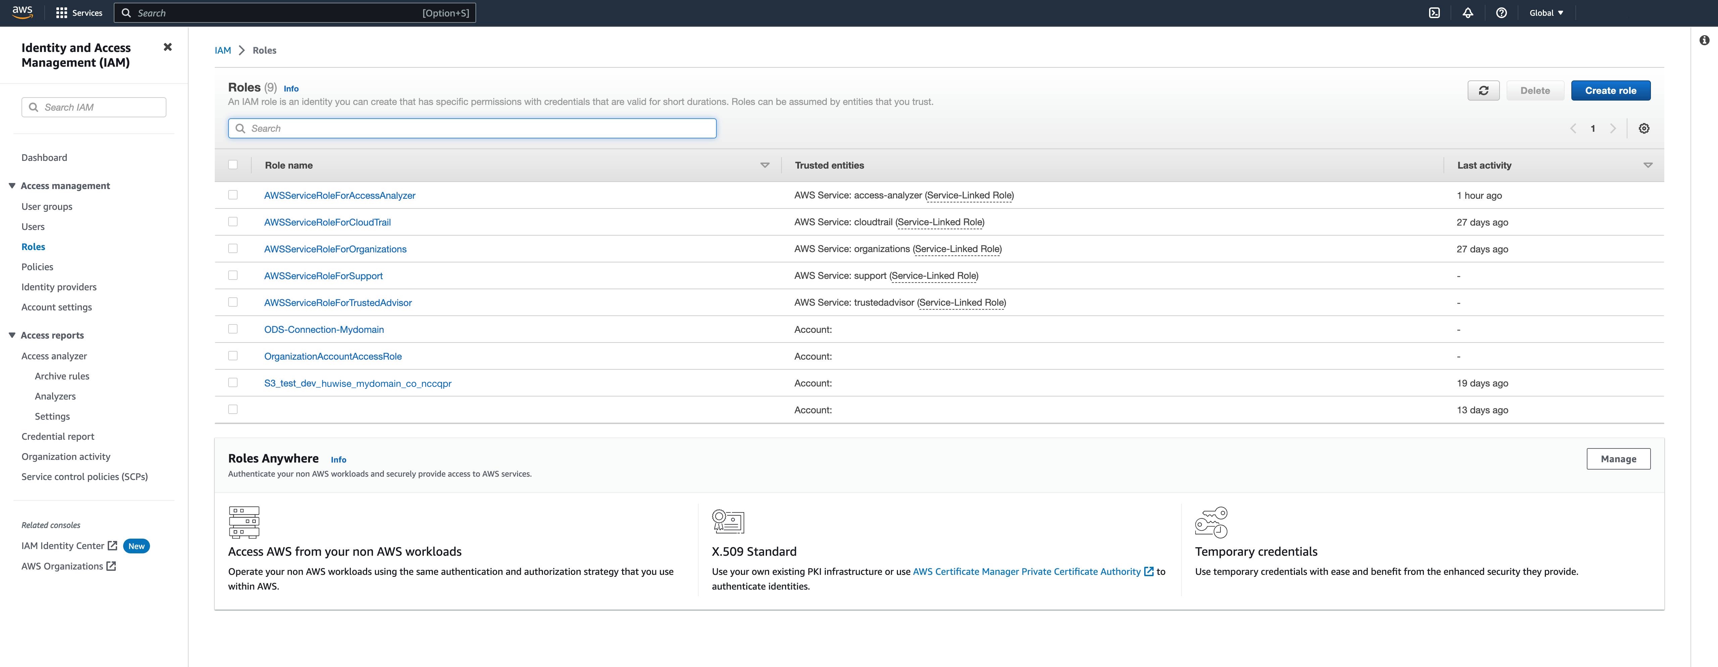Close the IAM navigation sidebar
This screenshot has width=1718, height=667.
pos(167,47)
